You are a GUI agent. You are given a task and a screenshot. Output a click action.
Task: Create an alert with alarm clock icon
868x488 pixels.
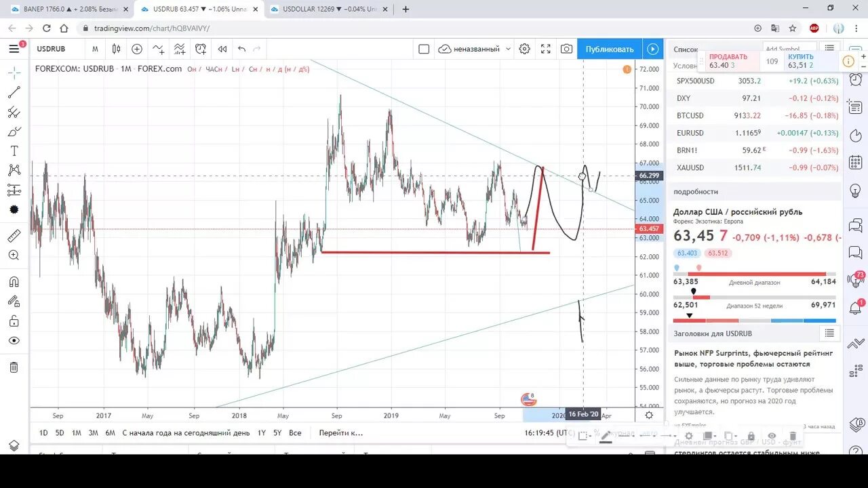tap(201, 49)
